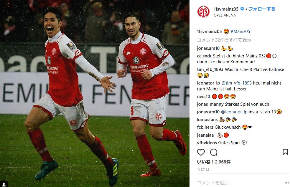Viewport: 290px width, 187px height.
Task: Expand all 22 comments with コメント22件をすべて表示
Action: point(224,40)
